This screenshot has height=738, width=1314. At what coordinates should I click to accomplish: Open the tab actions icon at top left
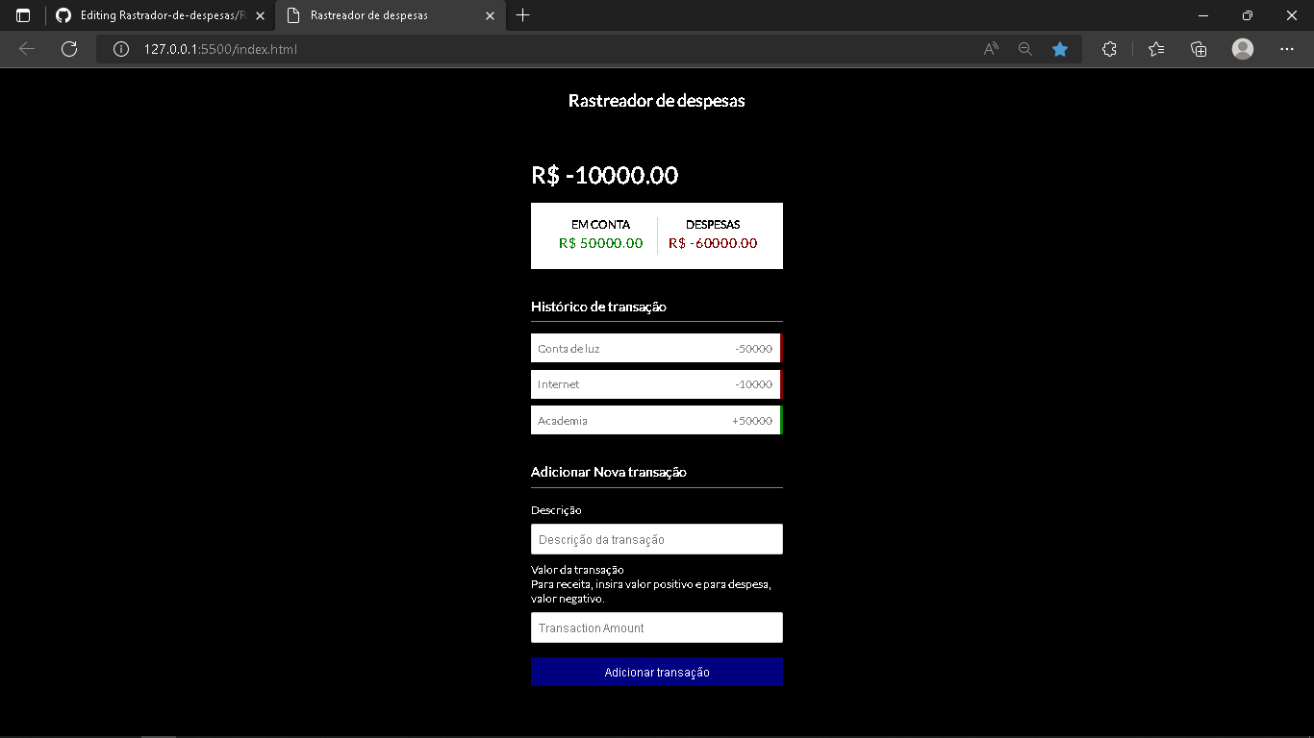click(x=21, y=14)
